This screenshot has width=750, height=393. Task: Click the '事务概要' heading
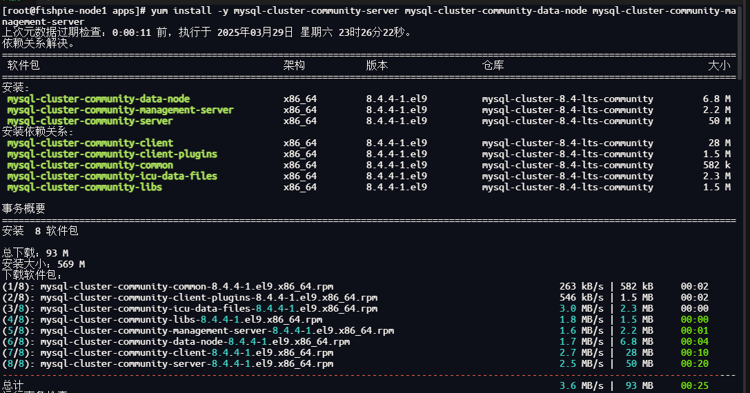pyautogui.click(x=23, y=208)
